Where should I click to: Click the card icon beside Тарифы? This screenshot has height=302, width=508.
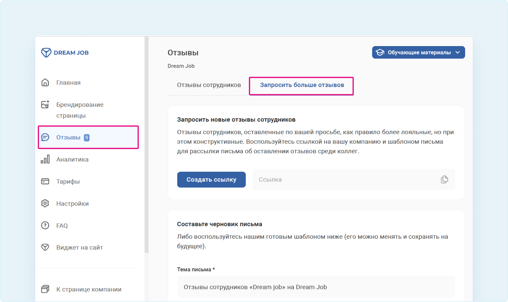click(45, 181)
